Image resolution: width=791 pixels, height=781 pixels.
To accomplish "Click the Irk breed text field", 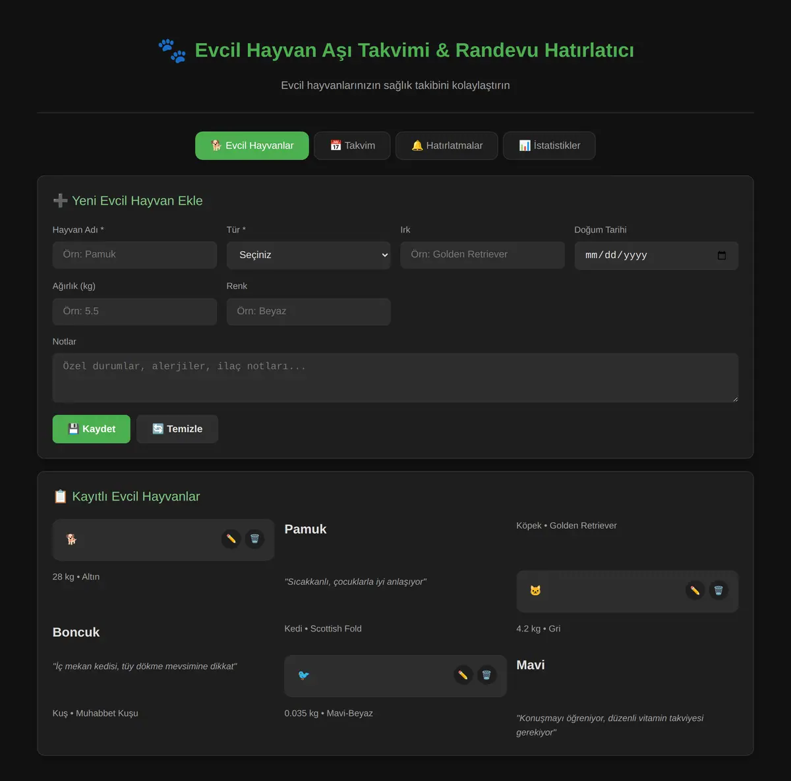I will coord(483,255).
